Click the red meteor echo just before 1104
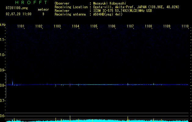 click(70, 84)
